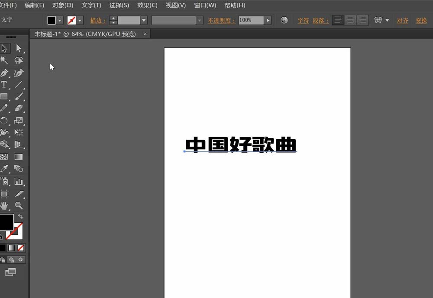433x298 pixels.
Task: Select the Gradient tool
Action: click(x=19, y=157)
